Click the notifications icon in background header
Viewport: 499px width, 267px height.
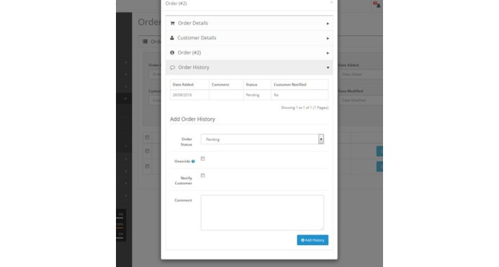coord(377,5)
